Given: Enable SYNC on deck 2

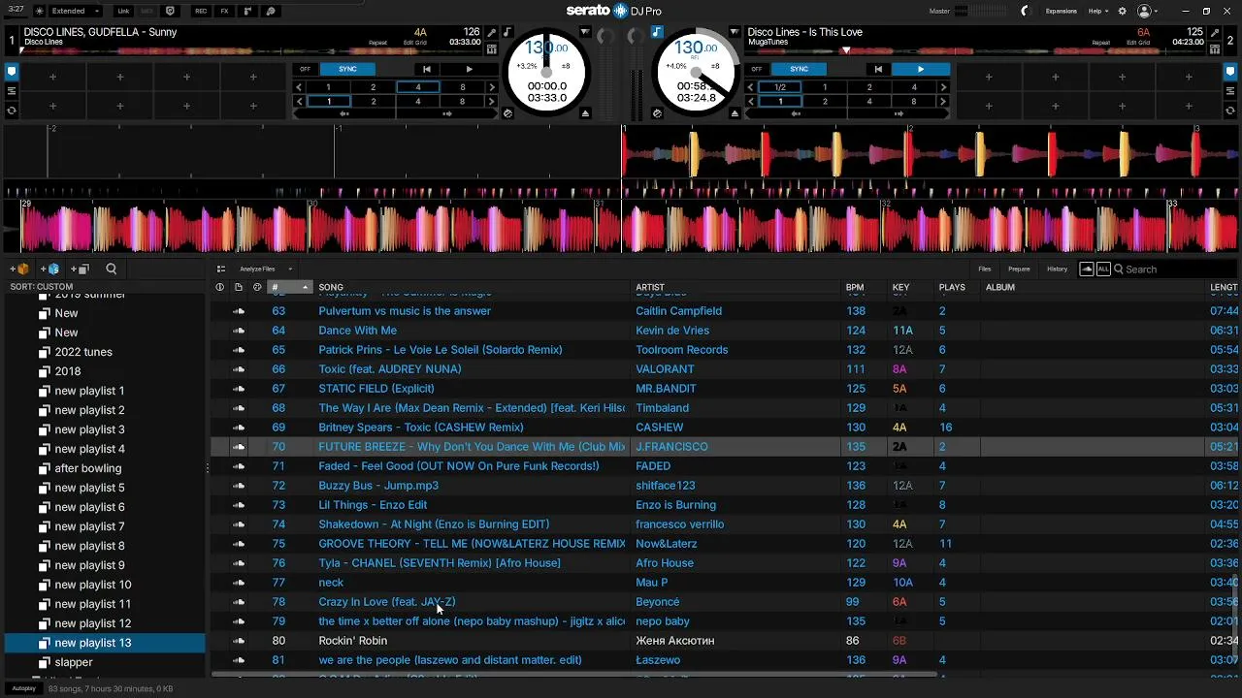Looking at the screenshot, I should pyautogui.click(x=799, y=70).
